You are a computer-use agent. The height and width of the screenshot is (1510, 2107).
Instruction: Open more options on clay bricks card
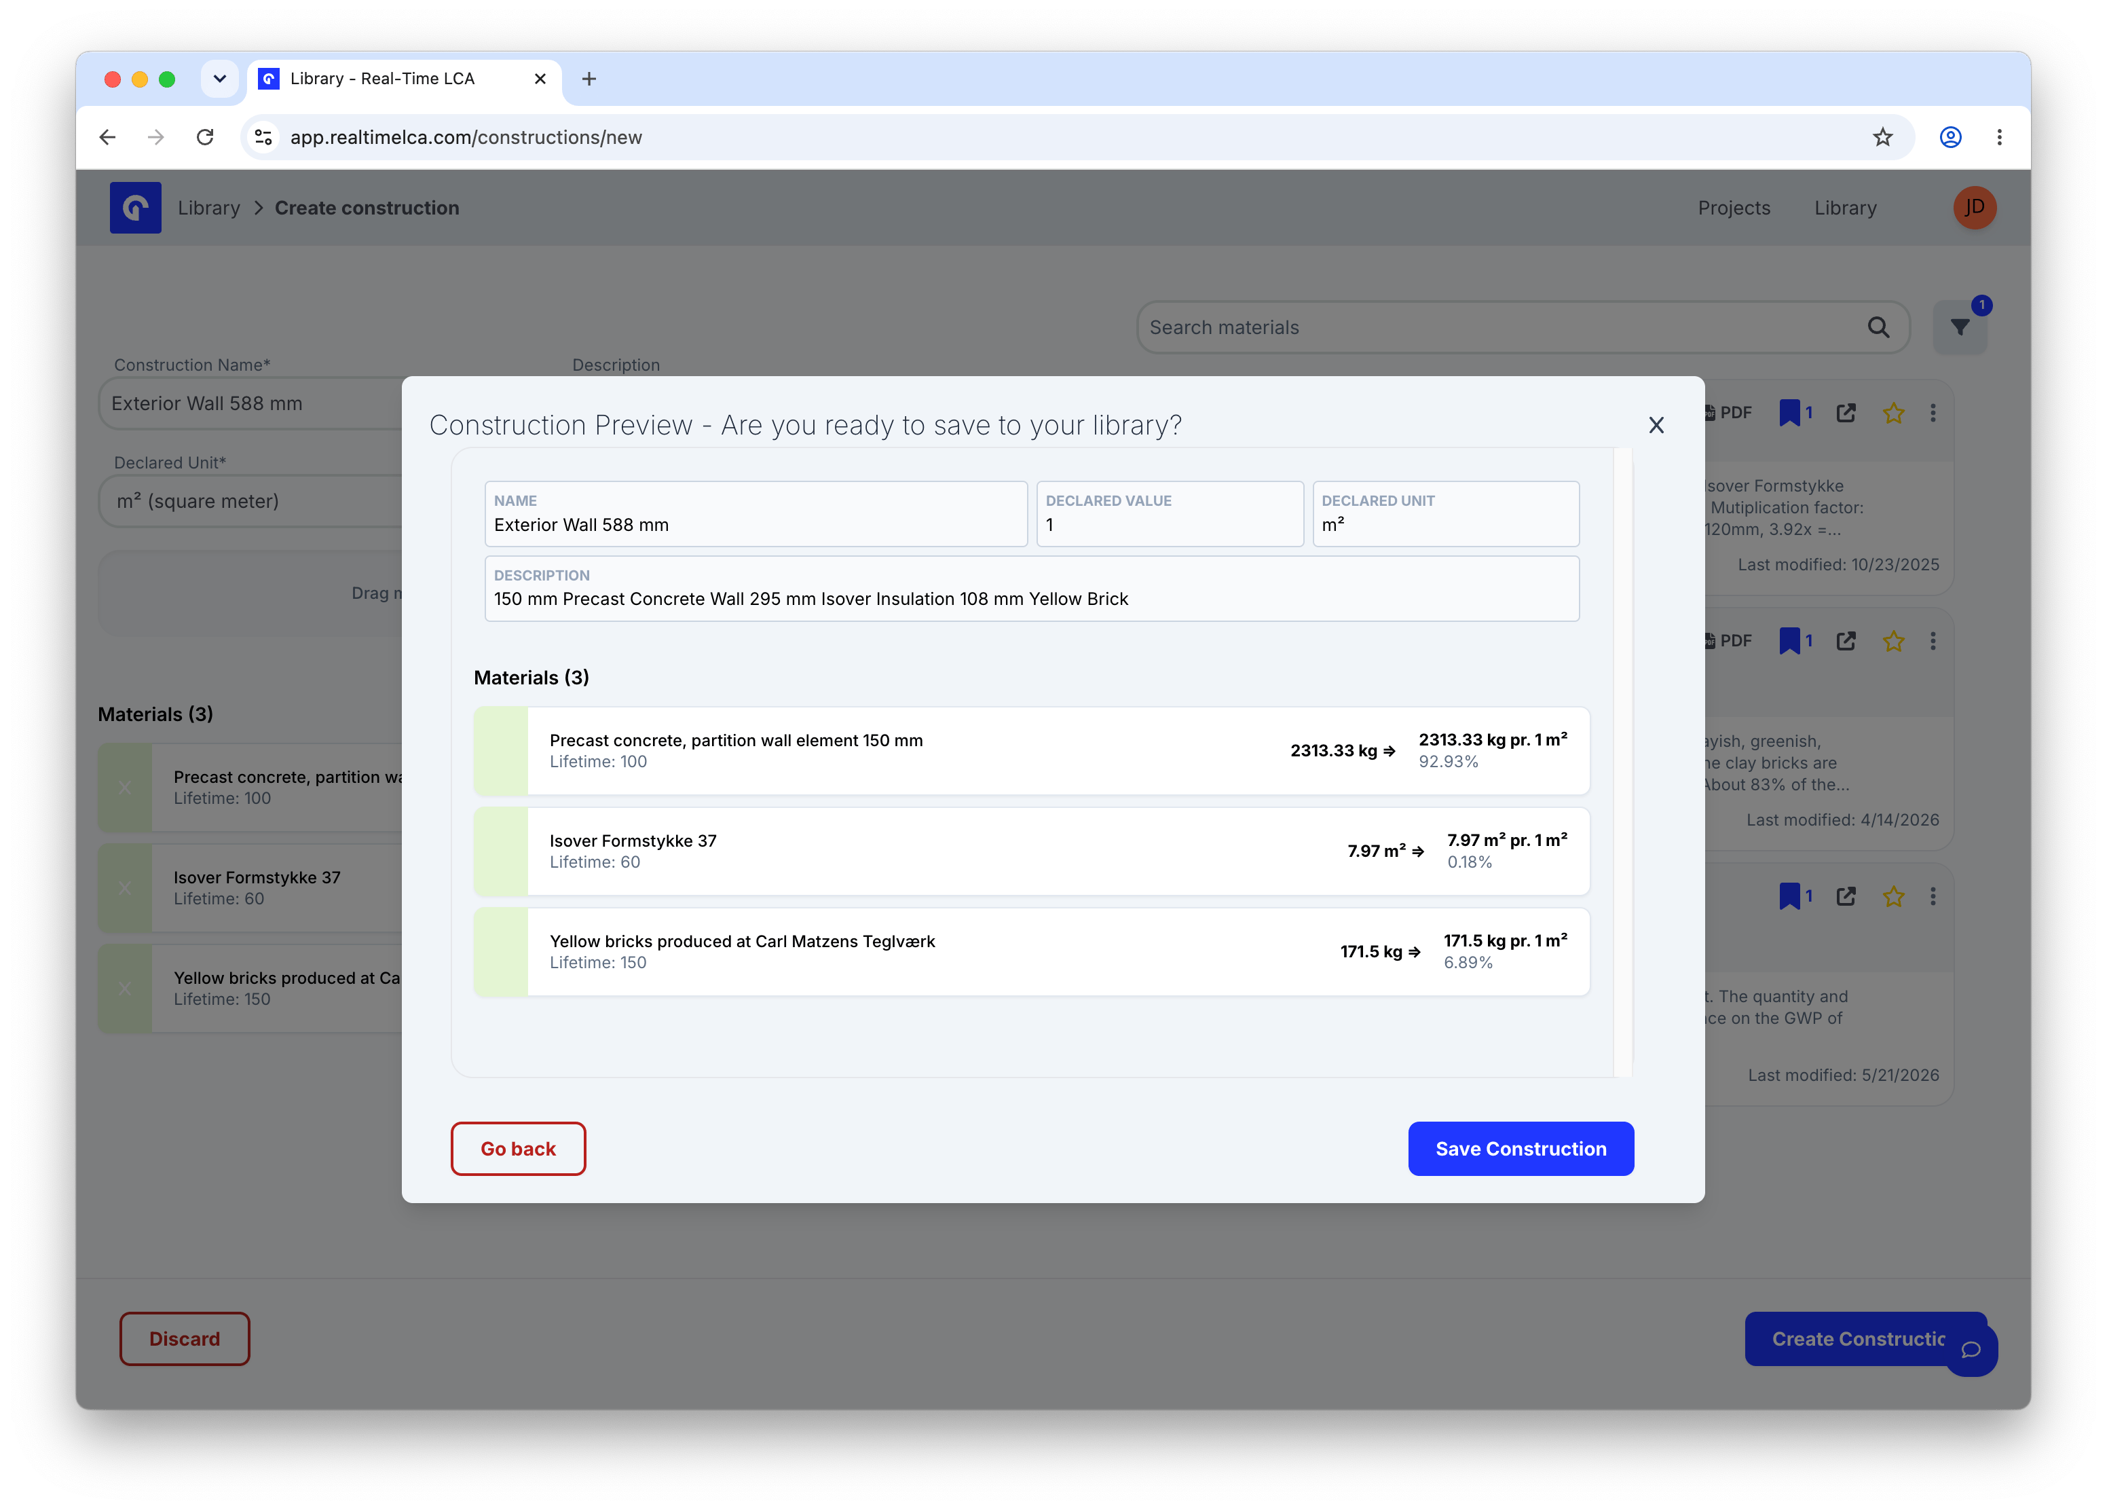[1933, 641]
